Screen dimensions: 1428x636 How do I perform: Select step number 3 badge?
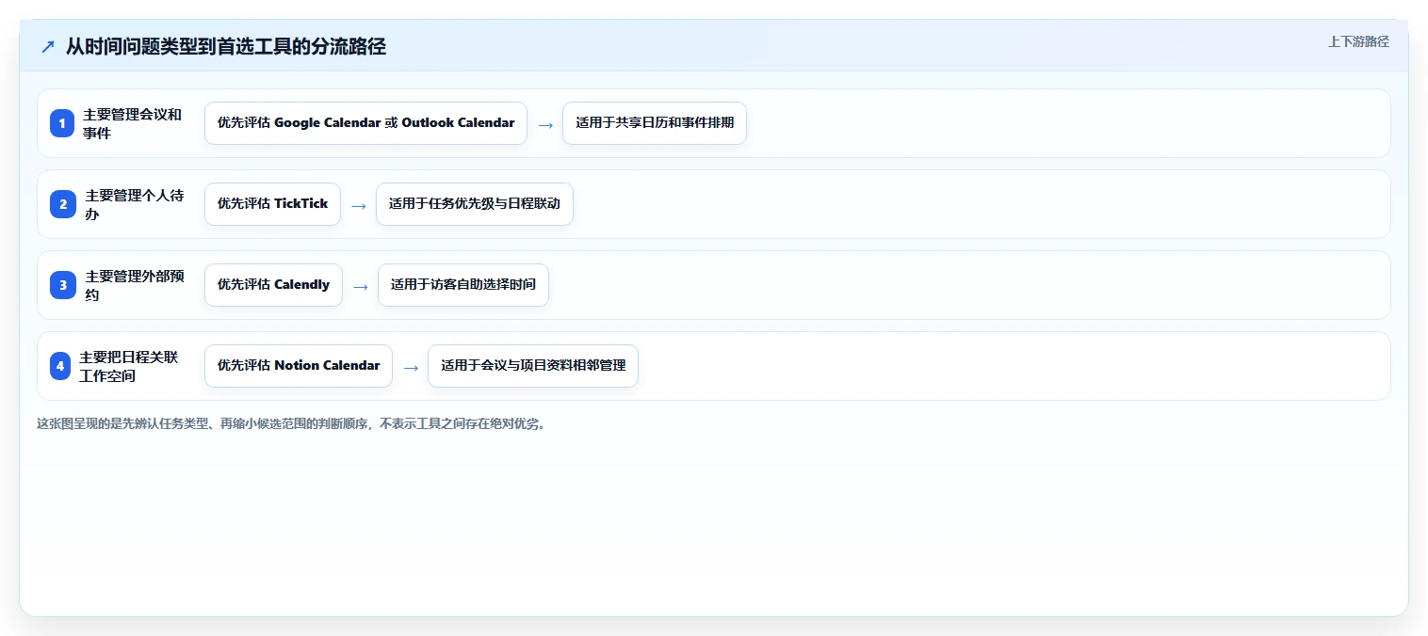[62, 285]
